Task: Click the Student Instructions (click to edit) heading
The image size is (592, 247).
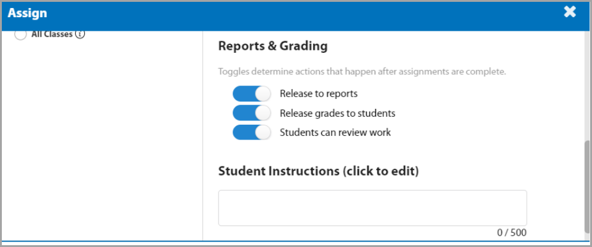Action: pos(318,171)
